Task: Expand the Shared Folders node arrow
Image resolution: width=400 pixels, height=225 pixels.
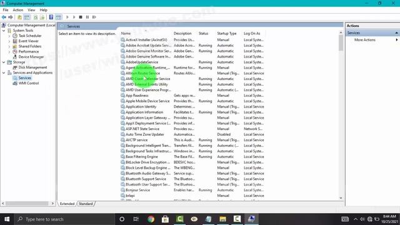Action: tap(9, 46)
